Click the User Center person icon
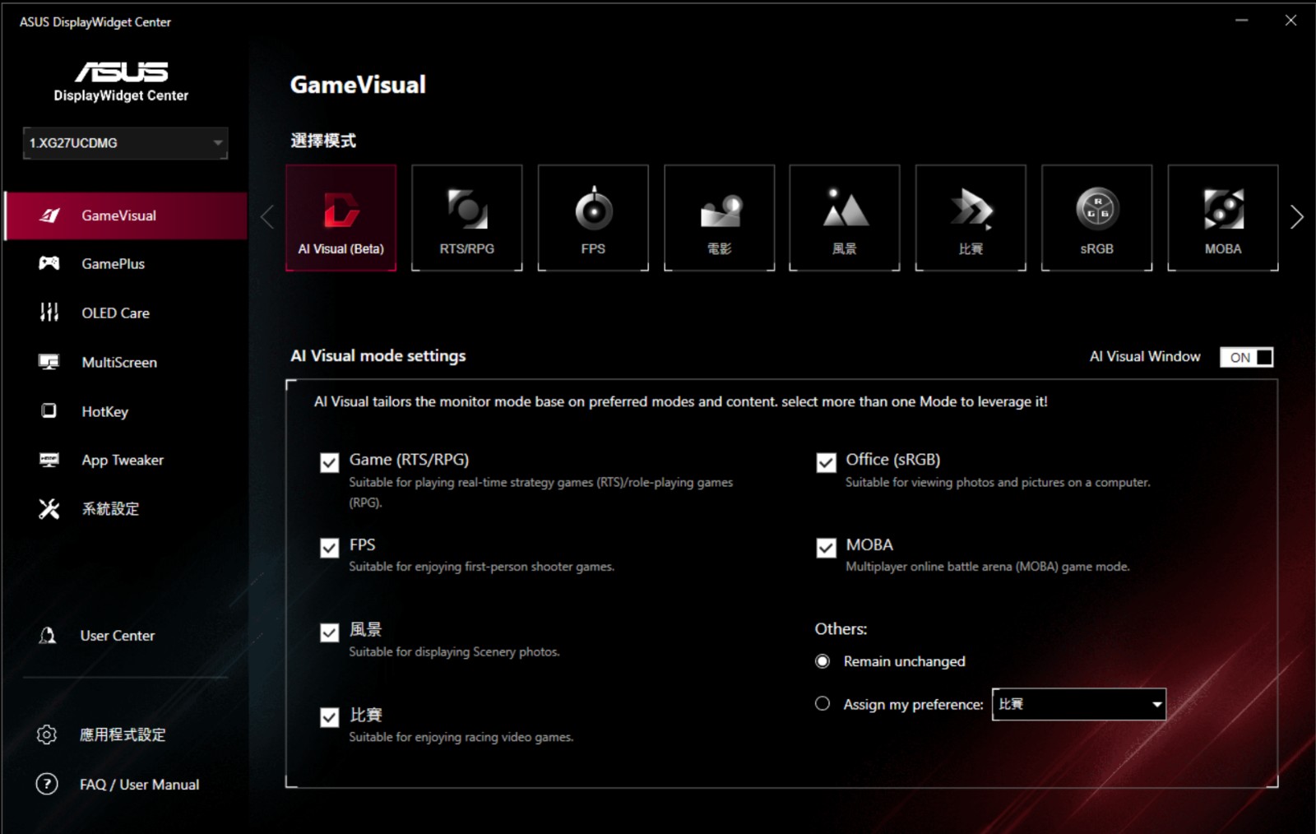 (48, 636)
